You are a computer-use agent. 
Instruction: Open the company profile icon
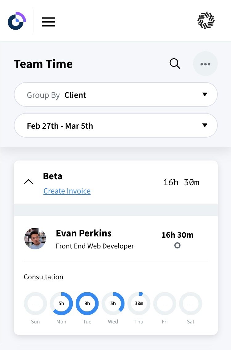point(206,21)
